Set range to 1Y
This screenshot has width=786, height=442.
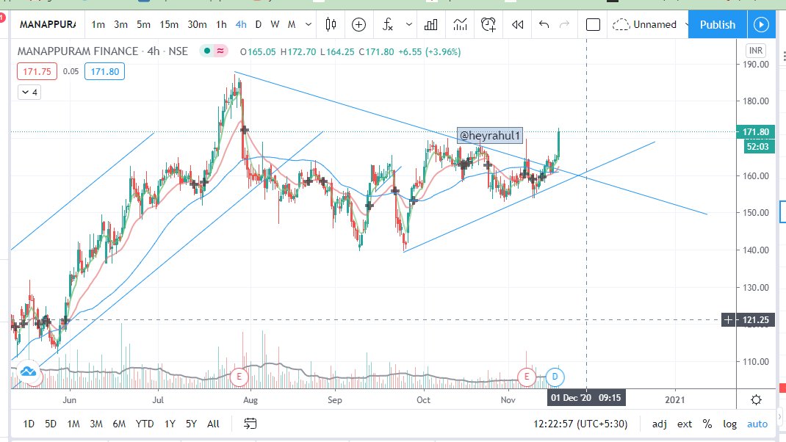coord(170,424)
